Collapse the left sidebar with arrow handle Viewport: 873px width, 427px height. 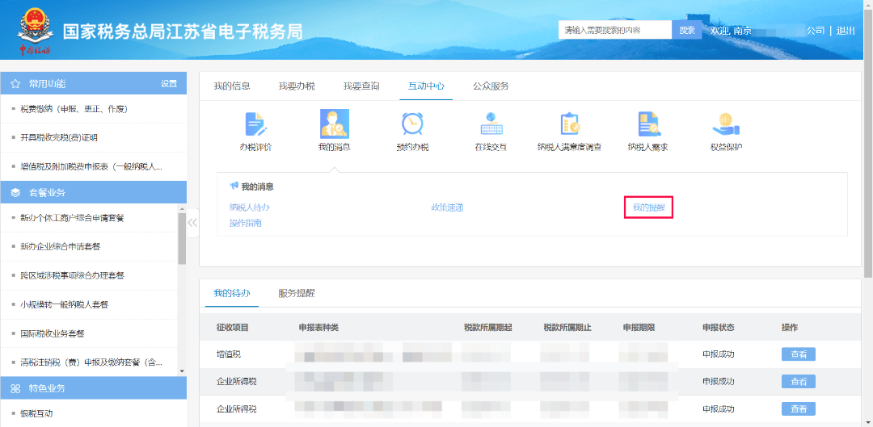click(x=192, y=222)
